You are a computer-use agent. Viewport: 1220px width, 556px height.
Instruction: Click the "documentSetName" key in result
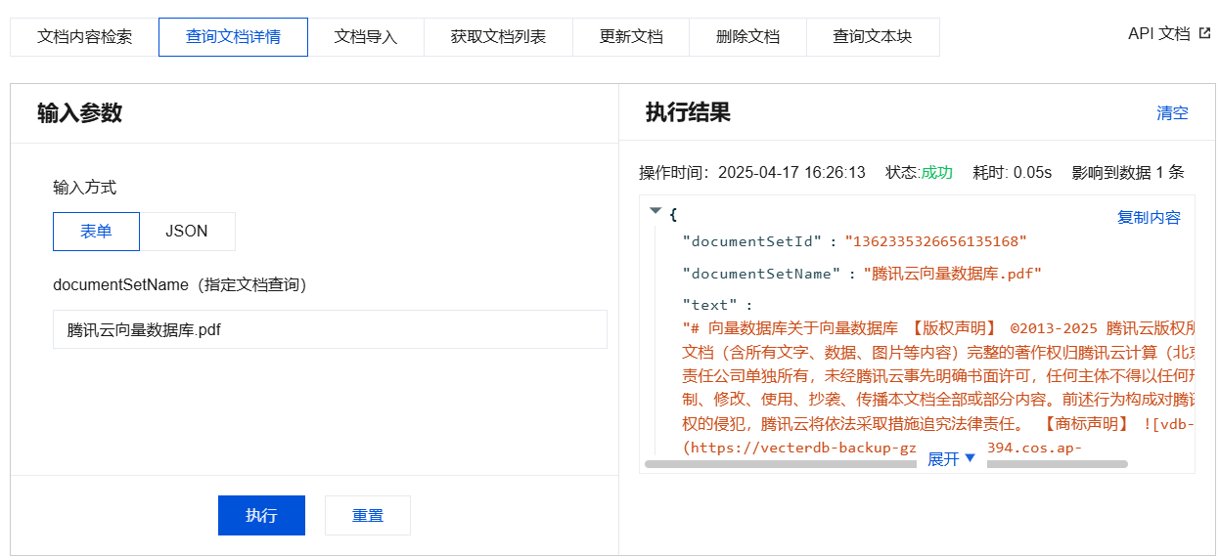point(761,274)
